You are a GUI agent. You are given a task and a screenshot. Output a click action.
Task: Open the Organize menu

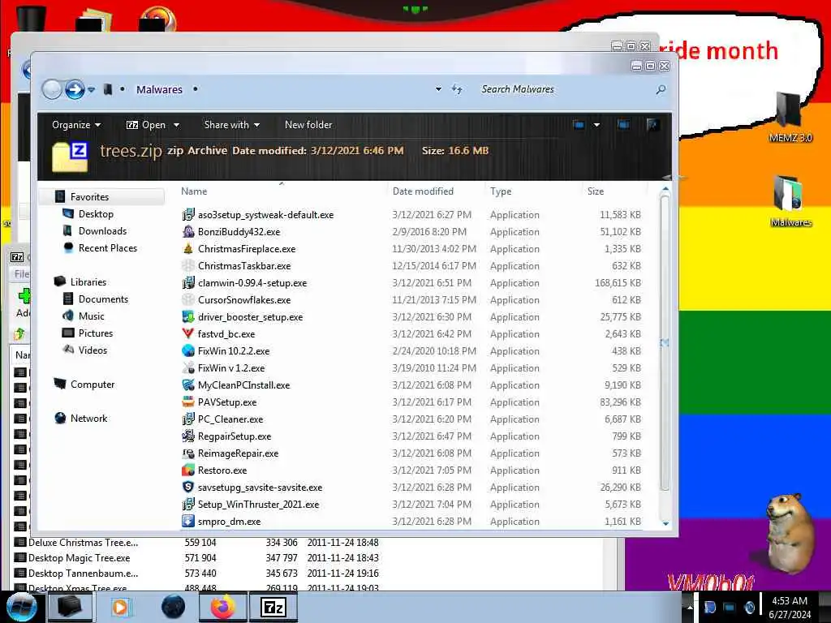[75, 124]
